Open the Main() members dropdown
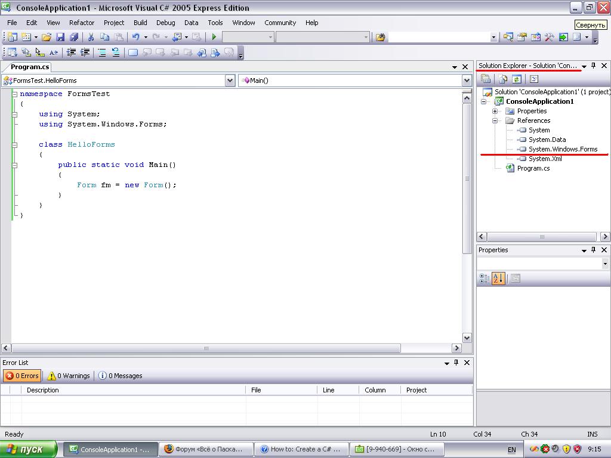 467,81
